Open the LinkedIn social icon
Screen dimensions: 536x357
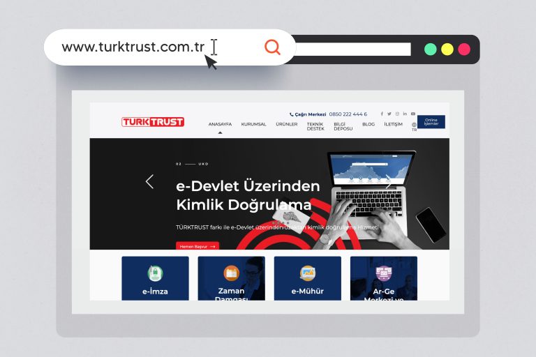tap(405, 114)
